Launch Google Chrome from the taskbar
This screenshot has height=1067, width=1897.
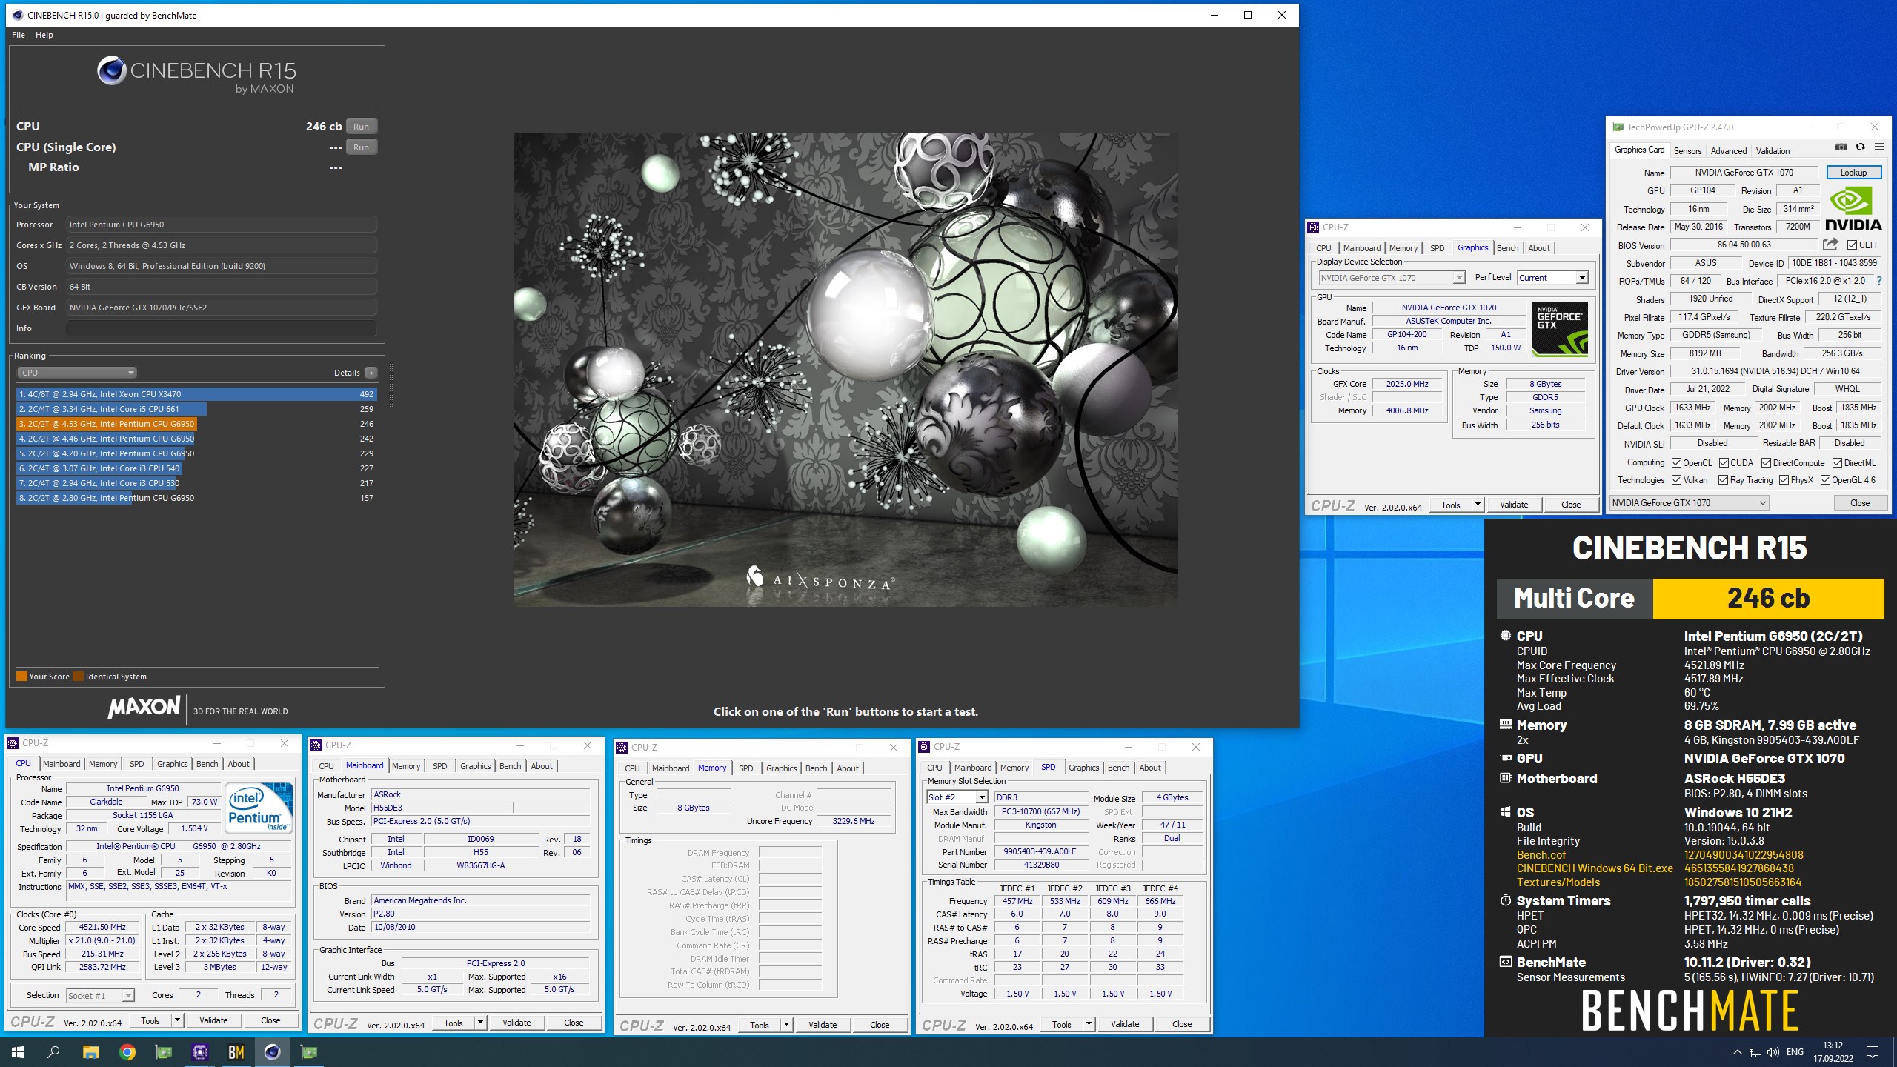coord(127,1051)
